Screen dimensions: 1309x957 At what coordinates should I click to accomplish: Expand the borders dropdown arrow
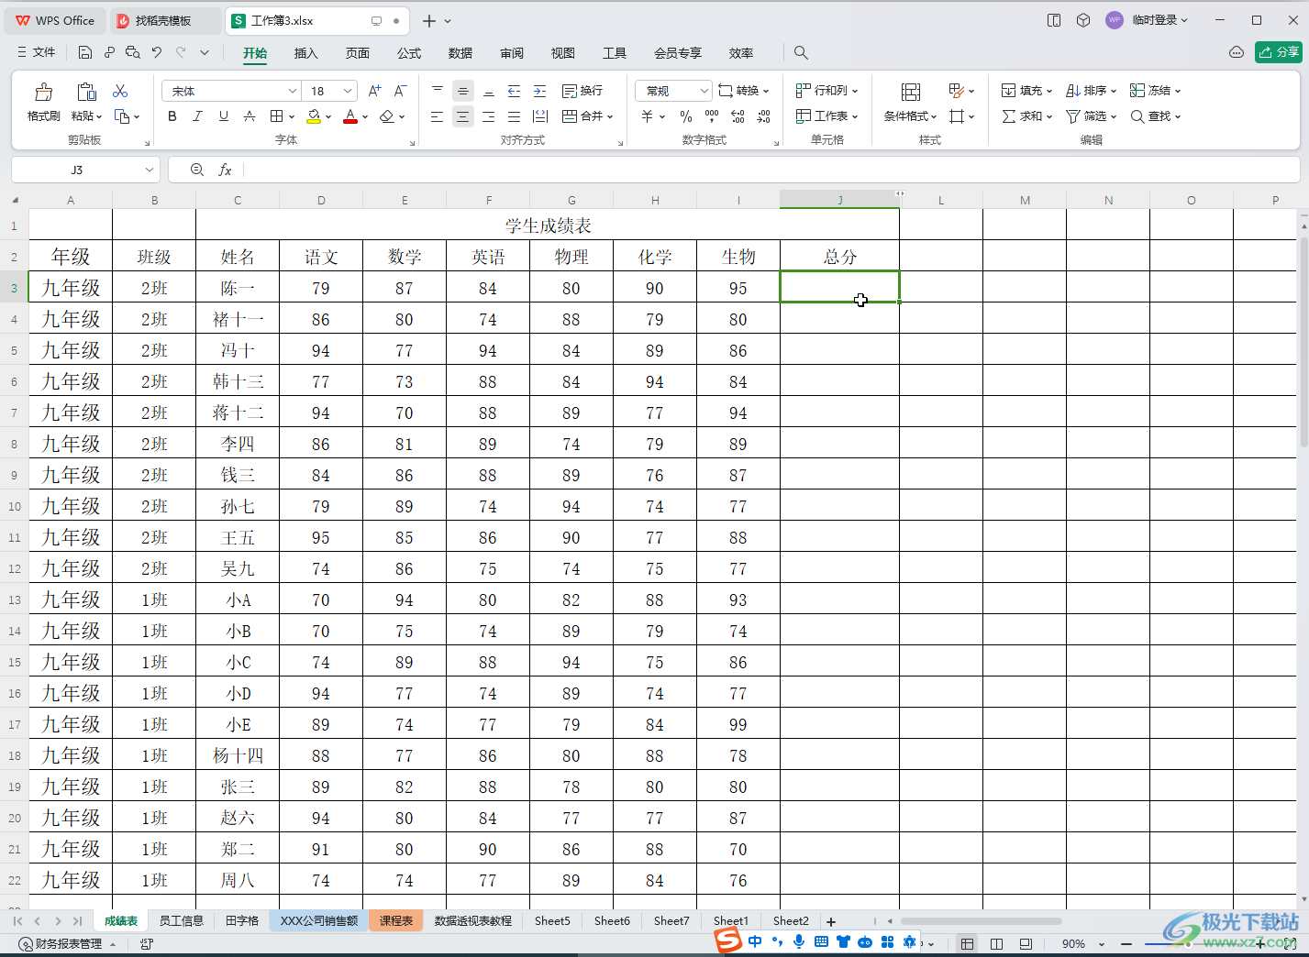[292, 116]
